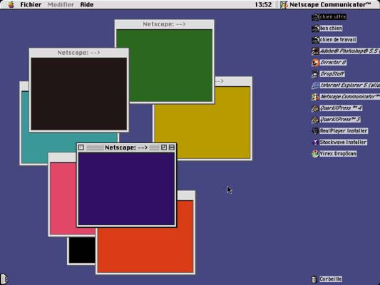Select the Virex DropScan icon

point(315,154)
